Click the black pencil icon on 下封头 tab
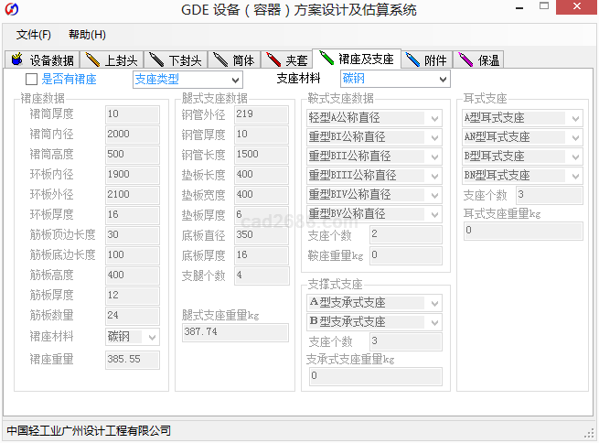 click(x=156, y=60)
